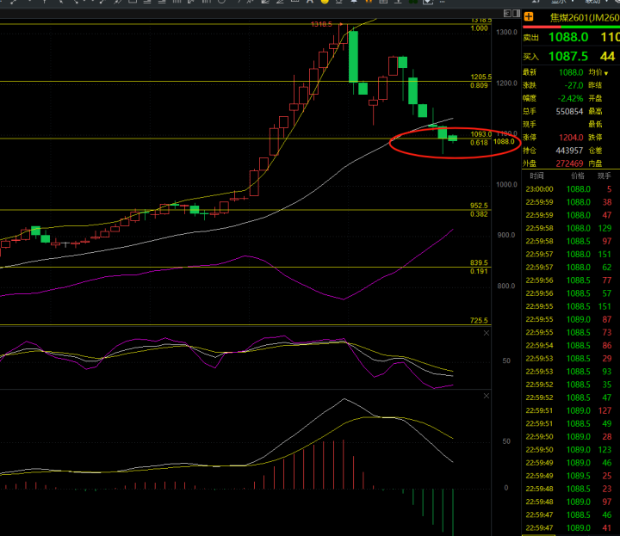Click the 买入 price 1087.5
Screen dimensions: 620x536
[567, 55]
